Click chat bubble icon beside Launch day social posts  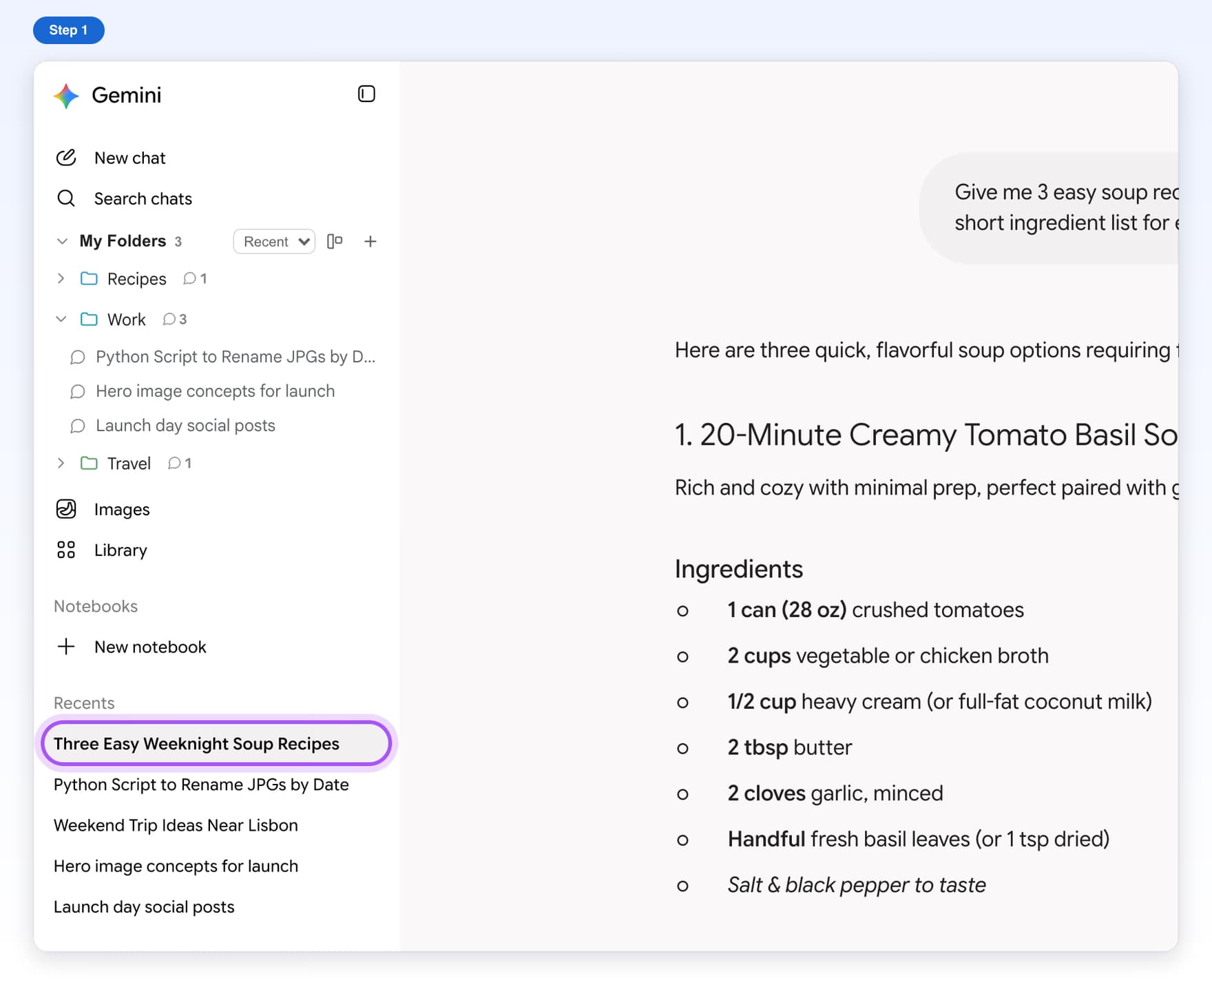click(78, 426)
